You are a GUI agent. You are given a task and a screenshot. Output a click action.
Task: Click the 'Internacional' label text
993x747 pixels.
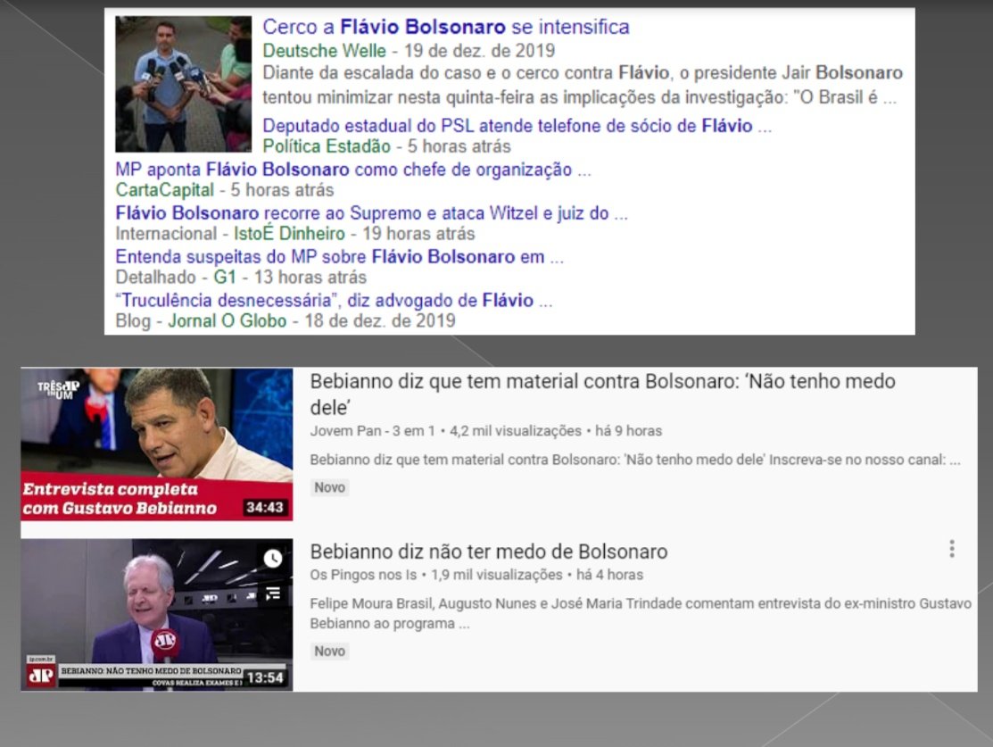[x=166, y=234]
